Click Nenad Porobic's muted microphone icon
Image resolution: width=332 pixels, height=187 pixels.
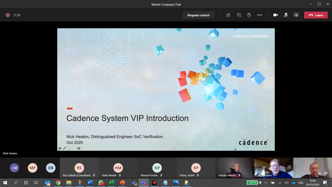coord(161,175)
